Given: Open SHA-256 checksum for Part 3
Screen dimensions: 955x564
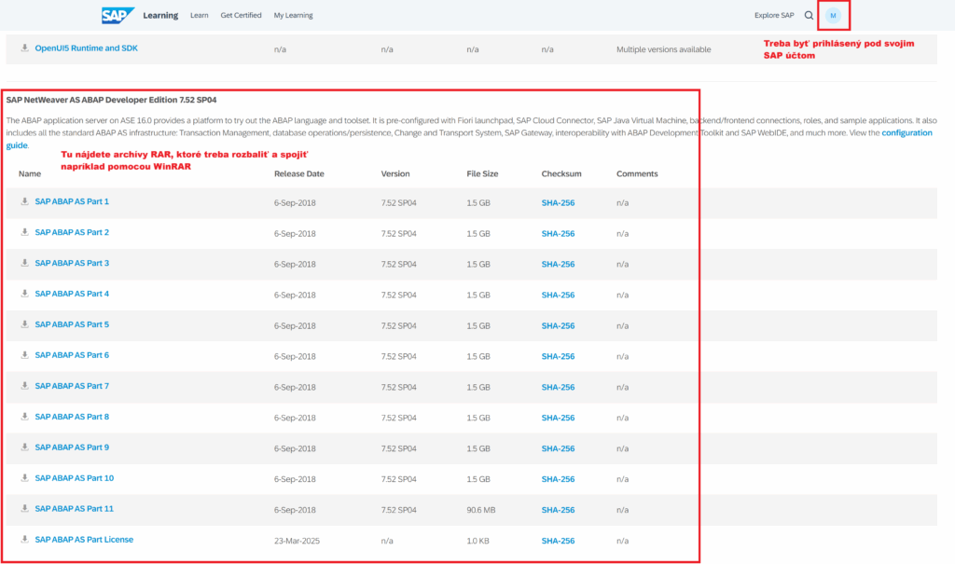Looking at the screenshot, I should point(558,265).
